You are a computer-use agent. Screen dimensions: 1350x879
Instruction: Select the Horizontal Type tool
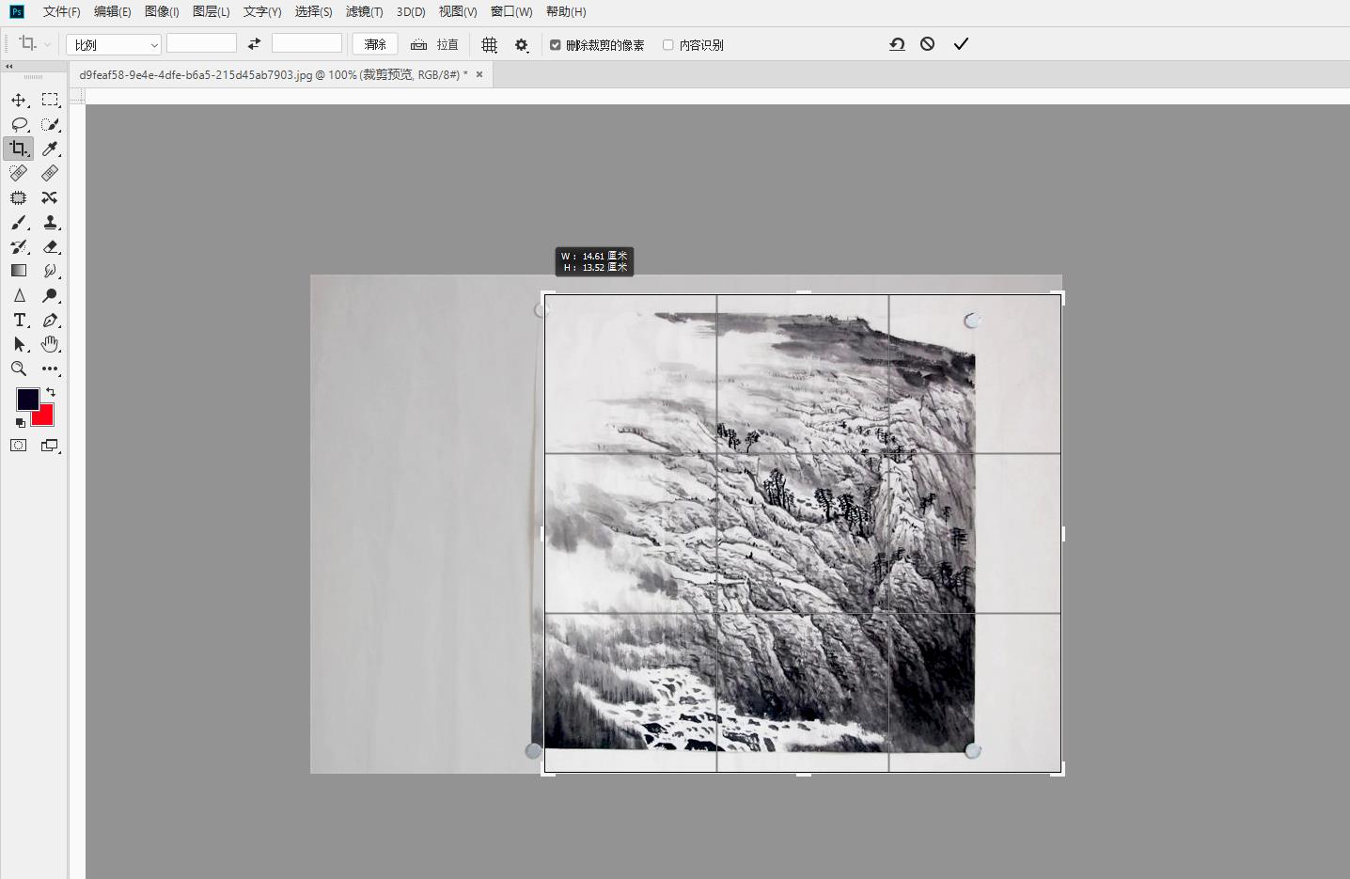coord(19,320)
